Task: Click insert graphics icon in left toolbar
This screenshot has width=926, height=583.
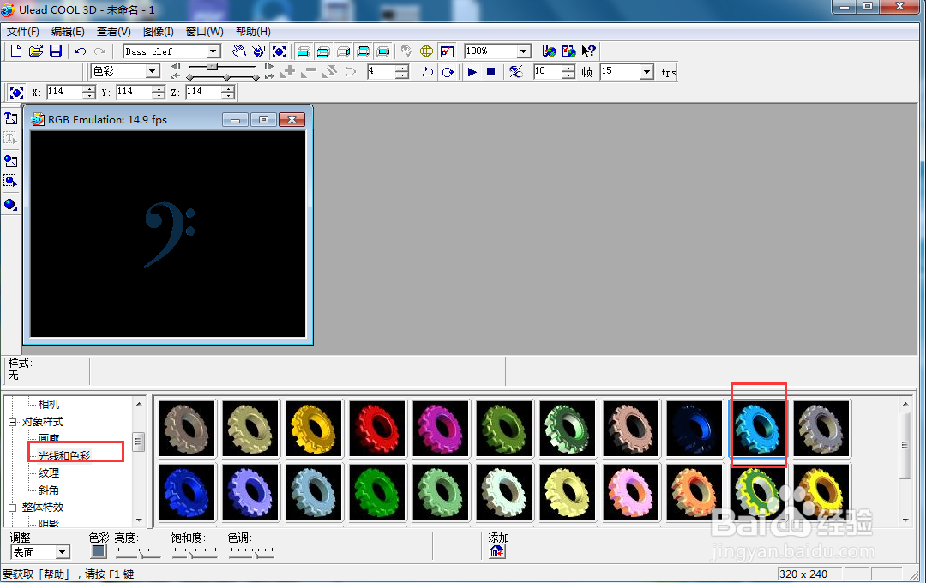Action: (x=10, y=160)
